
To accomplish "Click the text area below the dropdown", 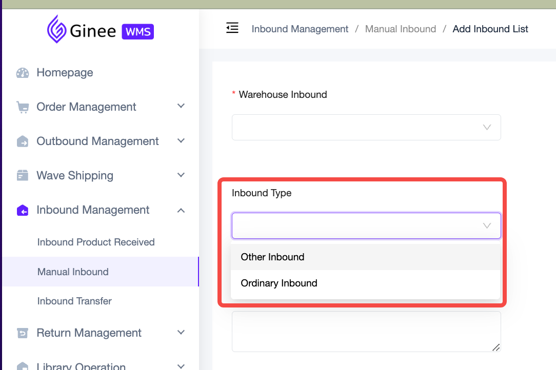I will pos(365,331).
